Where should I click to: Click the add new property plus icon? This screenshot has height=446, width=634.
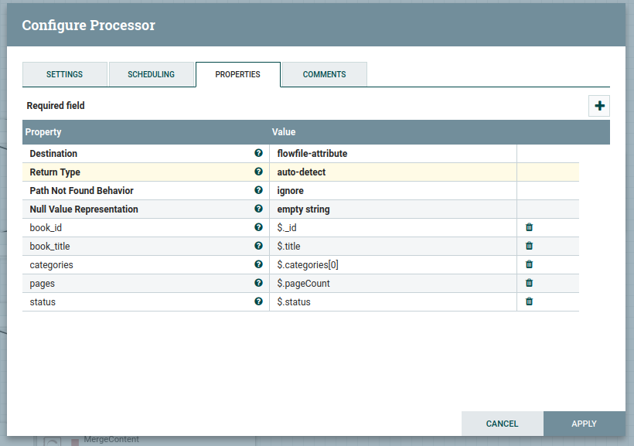click(599, 106)
